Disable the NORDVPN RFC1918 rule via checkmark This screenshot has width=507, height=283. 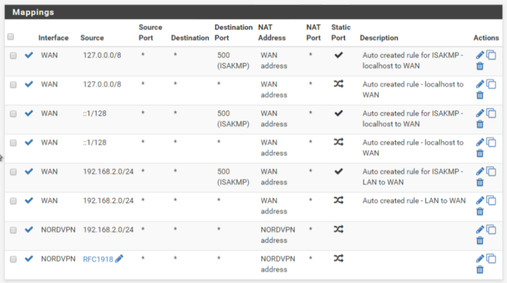[29, 259]
